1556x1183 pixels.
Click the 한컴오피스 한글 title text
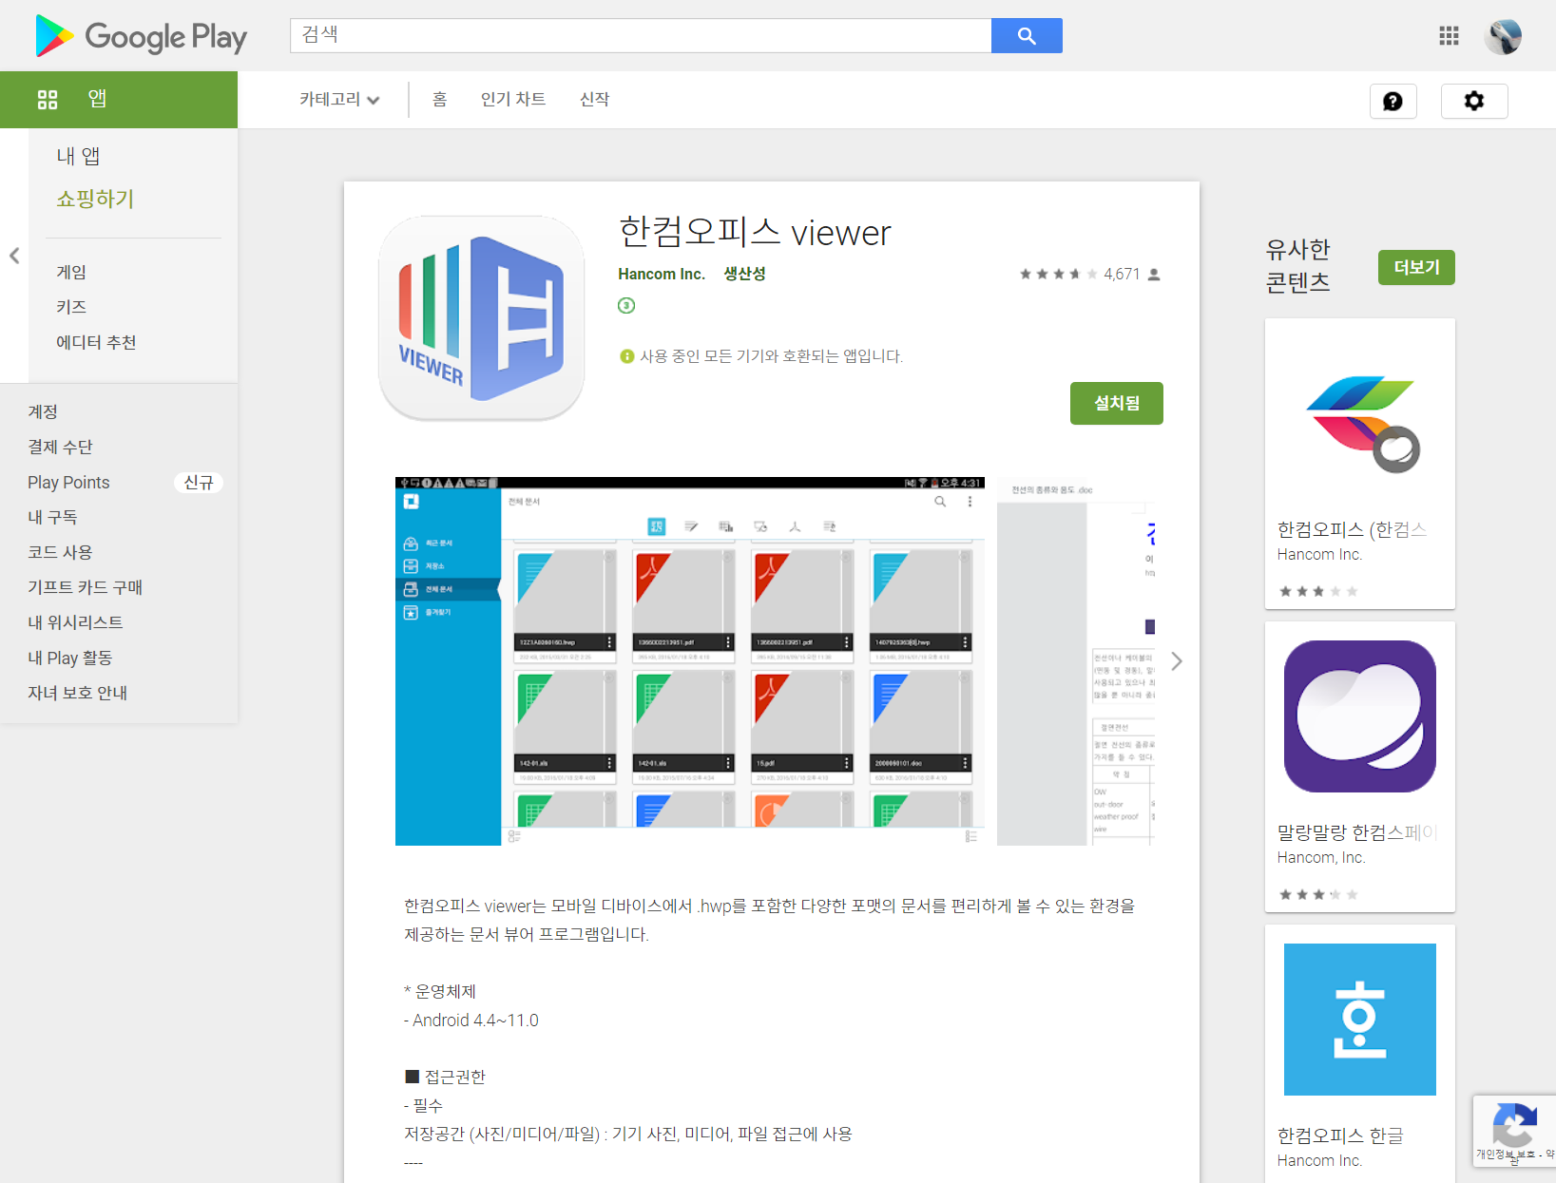click(x=1339, y=1135)
